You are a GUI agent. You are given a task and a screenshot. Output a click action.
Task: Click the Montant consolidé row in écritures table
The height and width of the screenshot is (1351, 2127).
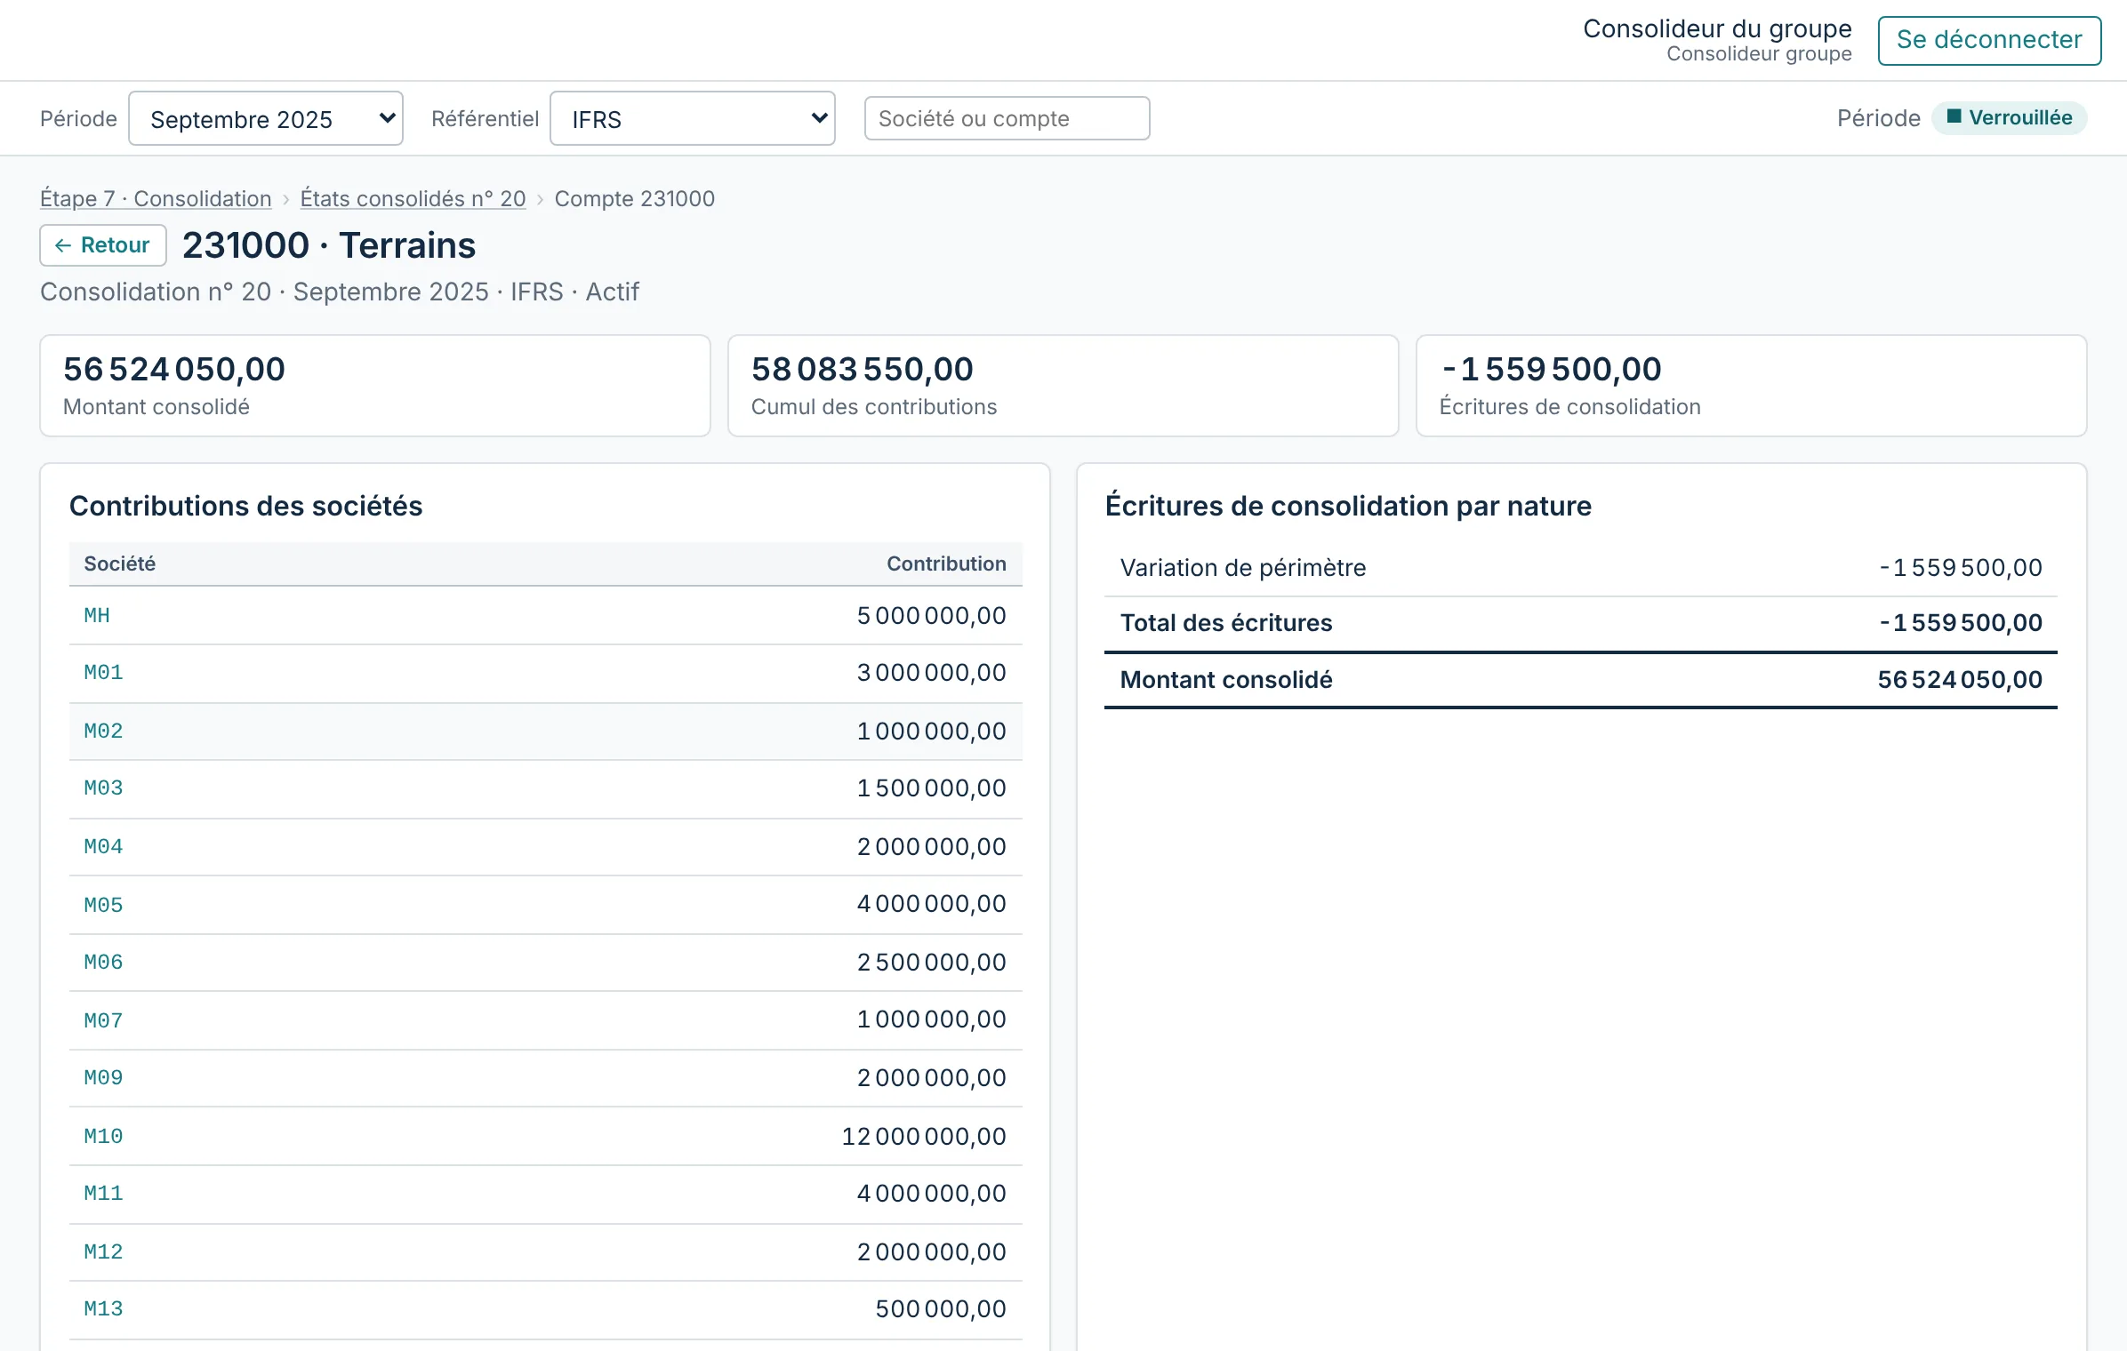point(1580,680)
